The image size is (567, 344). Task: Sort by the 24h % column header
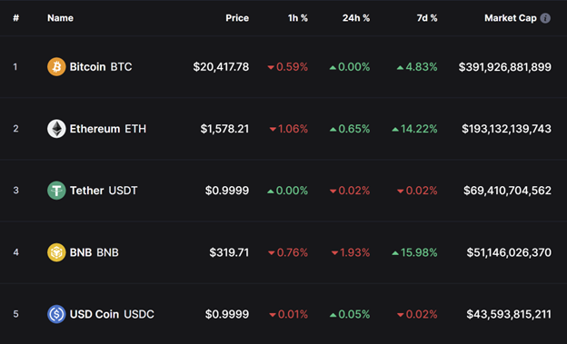coord(356,18)
